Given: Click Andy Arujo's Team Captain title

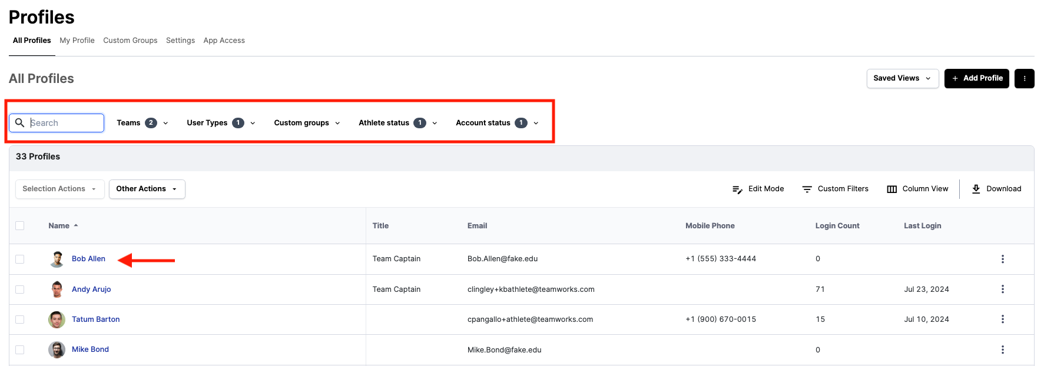Looking at the screenshot, I should click(x=396, y=289).
